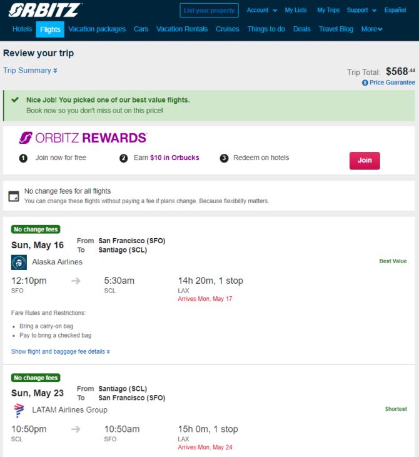The height and width of the screenshot is (457, 419).
Task: Click the calendar icon beside No change fees
Action: 14,196
